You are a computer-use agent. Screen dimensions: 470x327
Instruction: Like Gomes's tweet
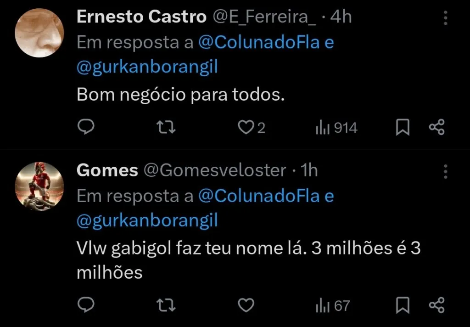click(246, 304)
